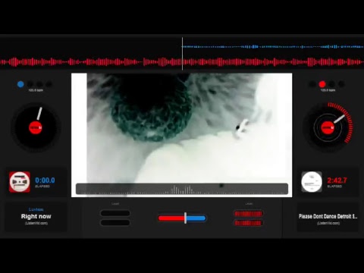
Task: Click the left deck lower level meter
Action: point(115,223)
